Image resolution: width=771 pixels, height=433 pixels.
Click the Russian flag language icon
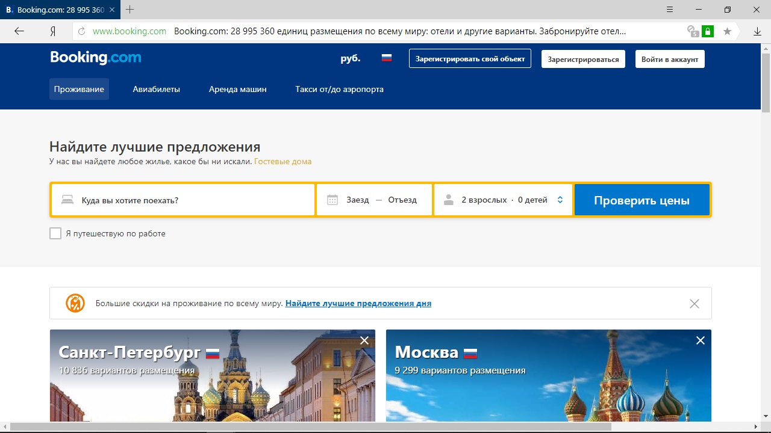click(387, 58)
